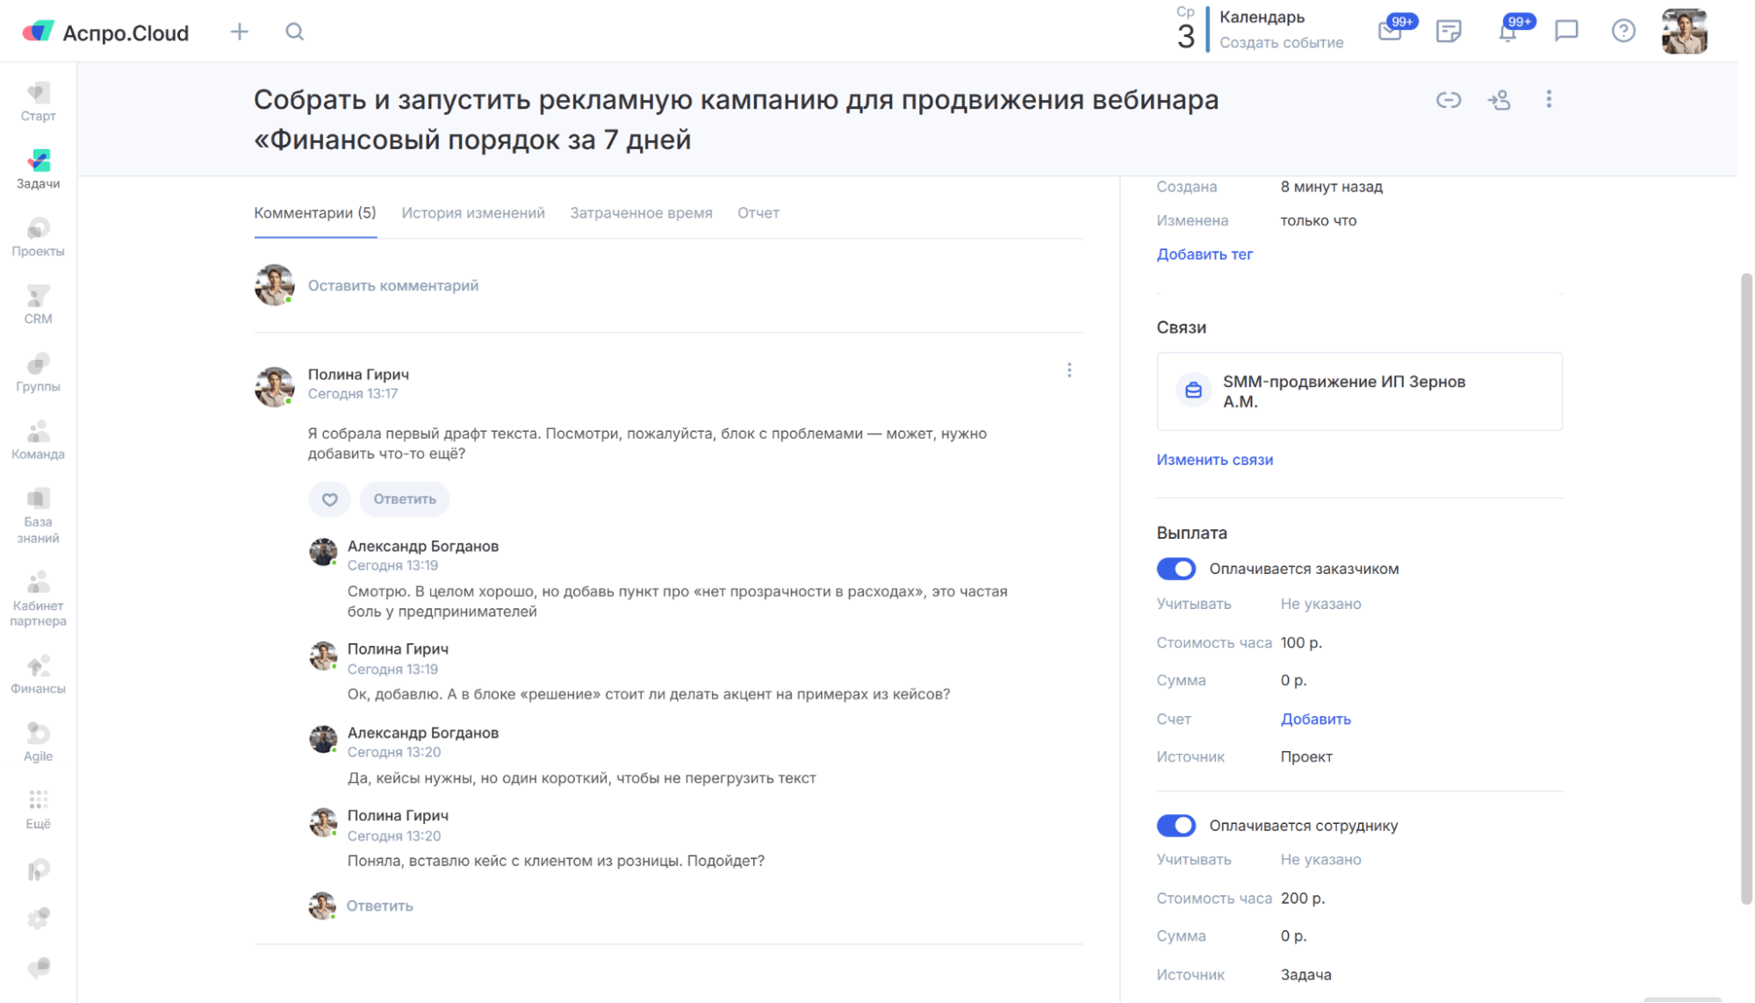The image size is (1755, 1003).
Task: Click Оставить комментарий input field
Action: pos(392,286)
